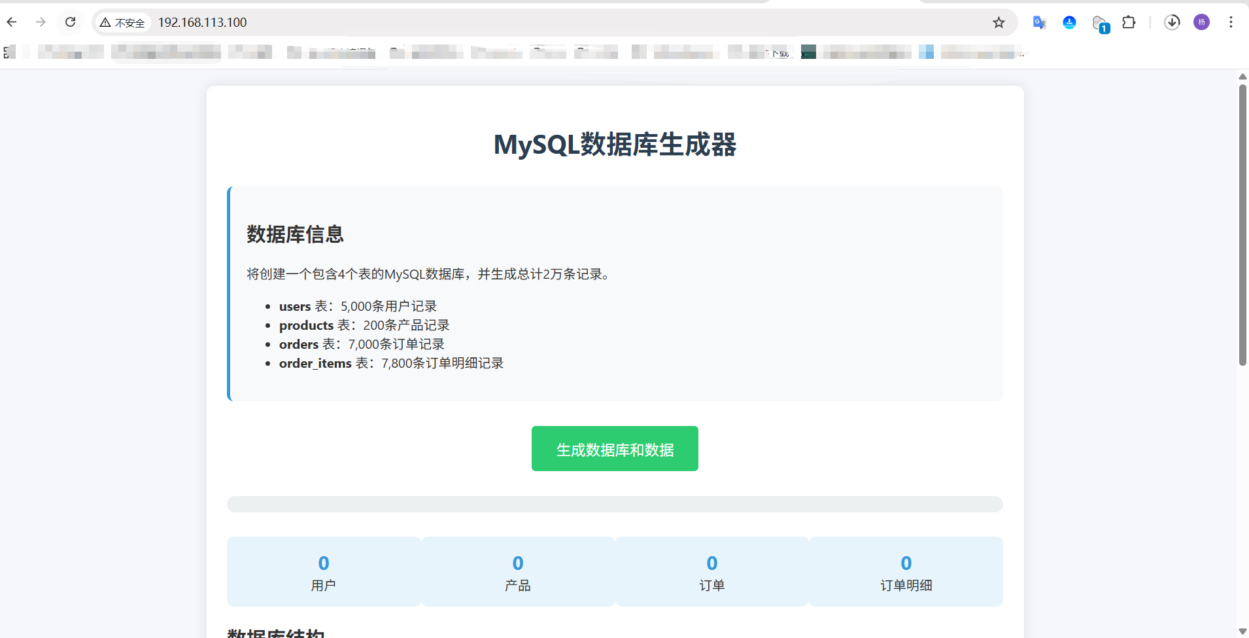The image size is (1249, 638).
Task: Click the products 表 list item
Action: [364, 325]
